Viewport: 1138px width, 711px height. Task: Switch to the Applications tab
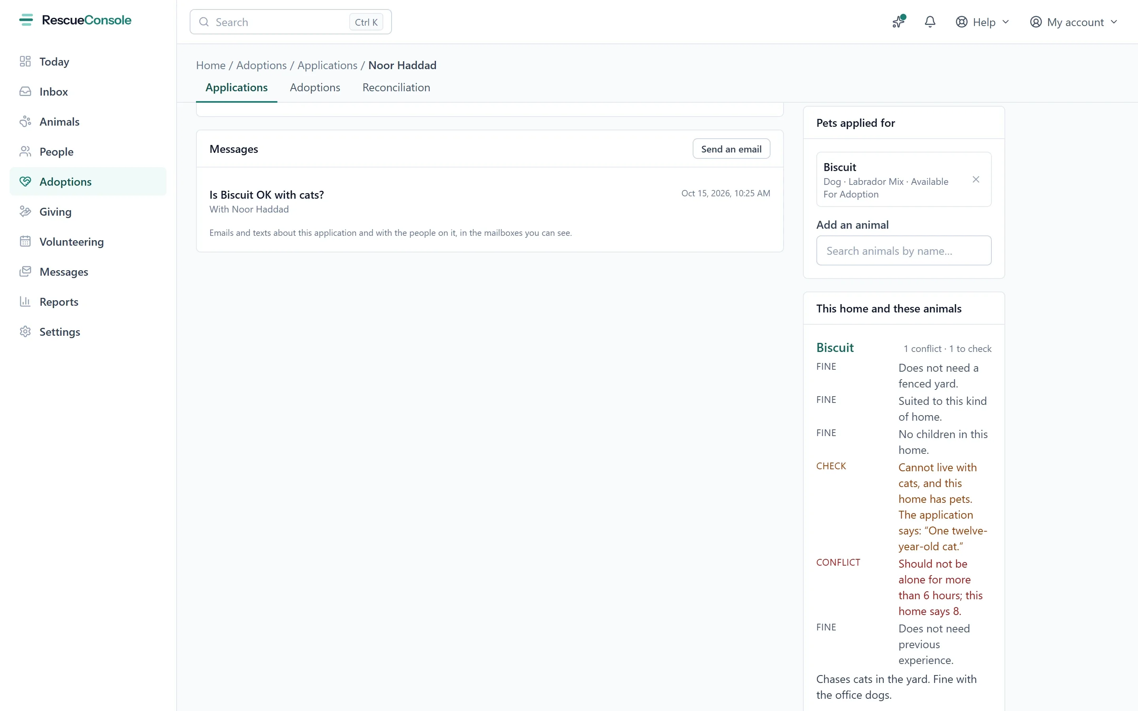pyautogui.click(x=237, y=87)
